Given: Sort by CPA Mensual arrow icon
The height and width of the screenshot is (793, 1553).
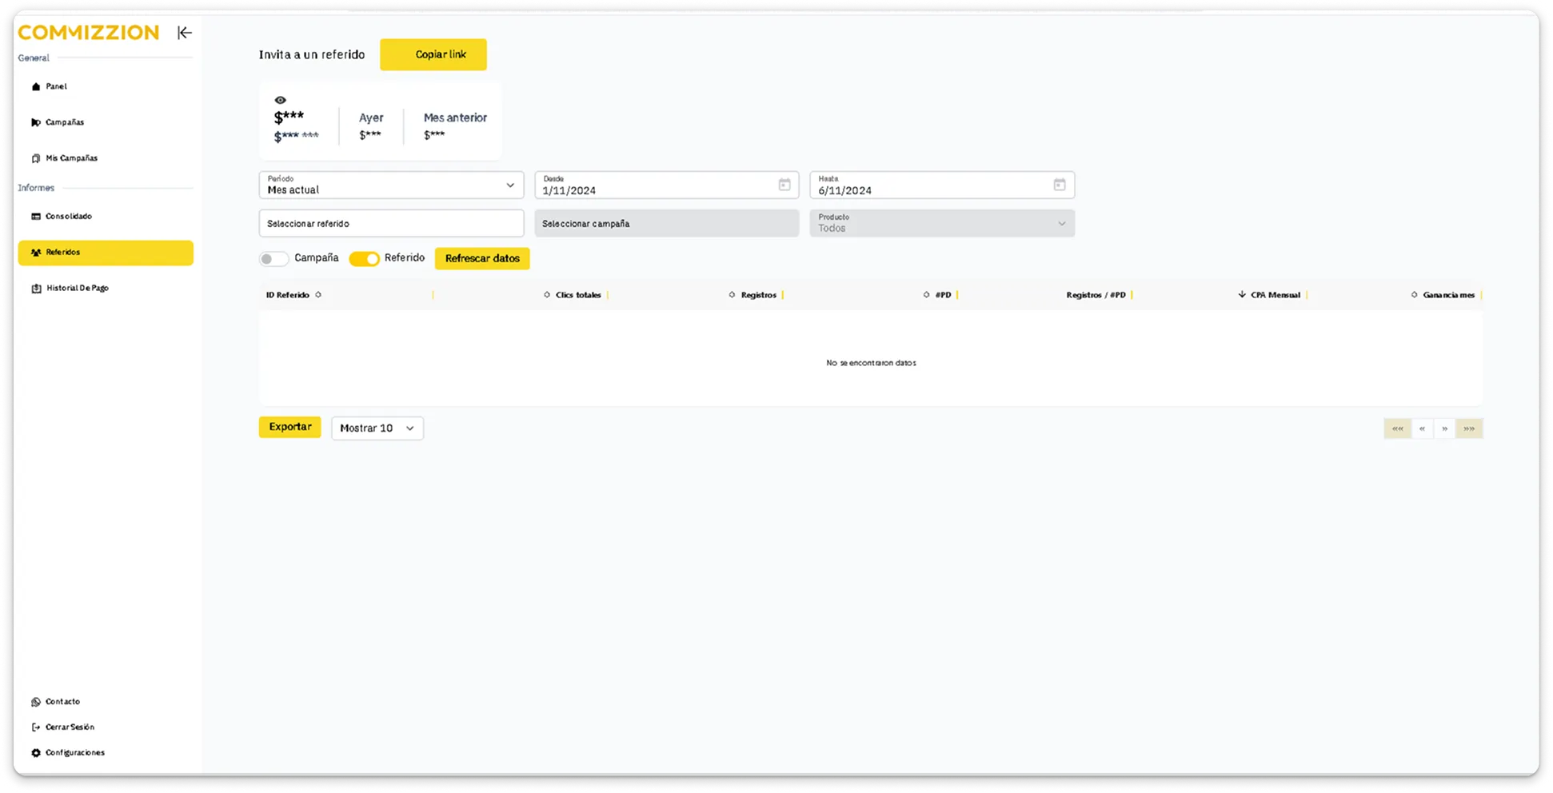Looking at the screenshot, I should (x=1242, y=295).
